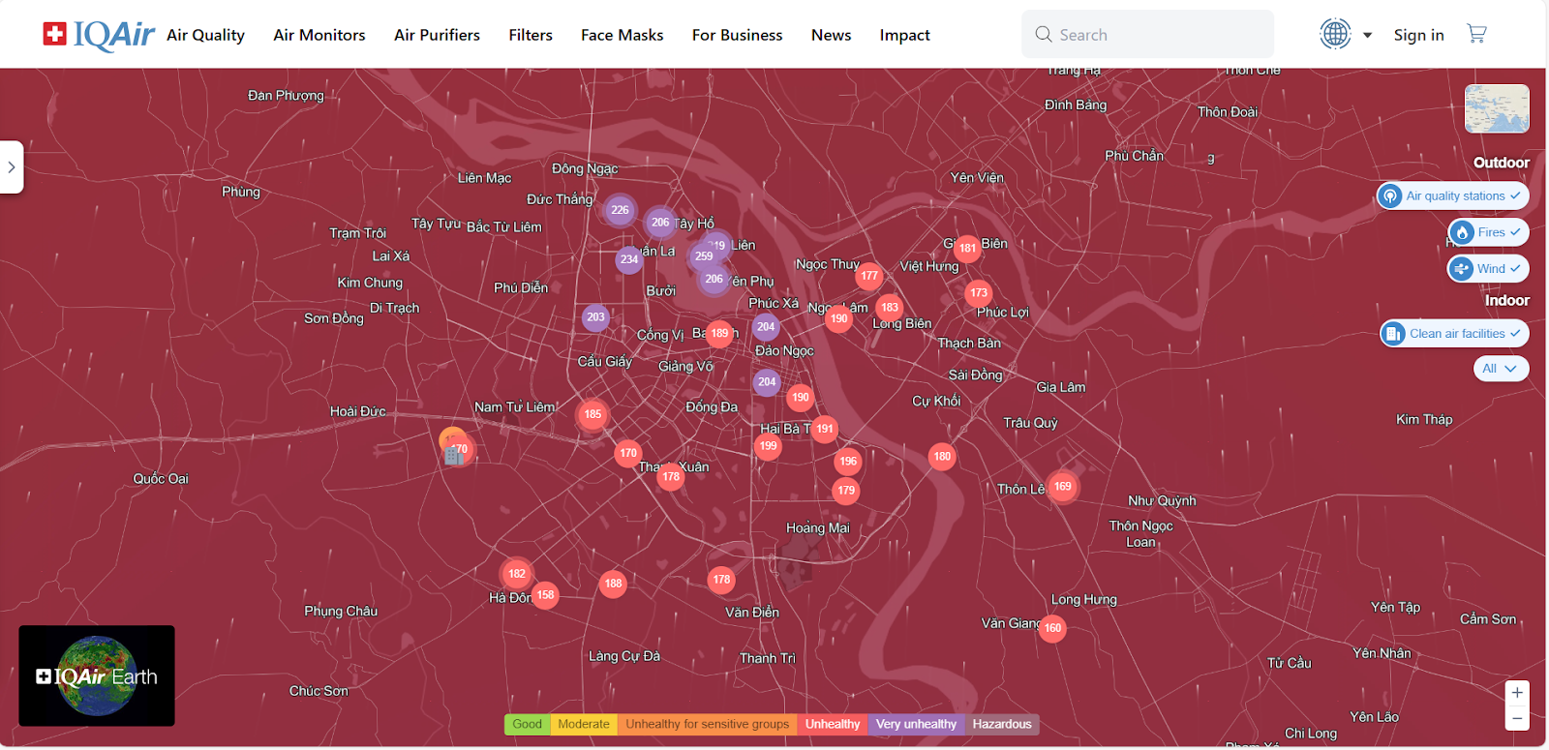Open the shopping cart
Viewport: 1549px width, 750px height.
tap(1476, 34)
